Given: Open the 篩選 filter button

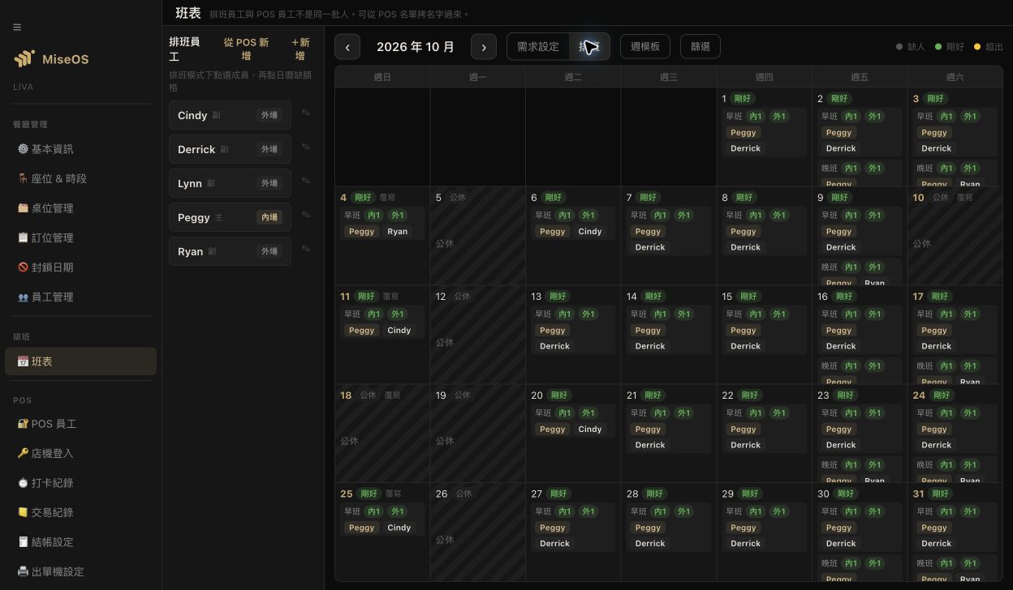Looking at the screenshot, I should (700, 47).
